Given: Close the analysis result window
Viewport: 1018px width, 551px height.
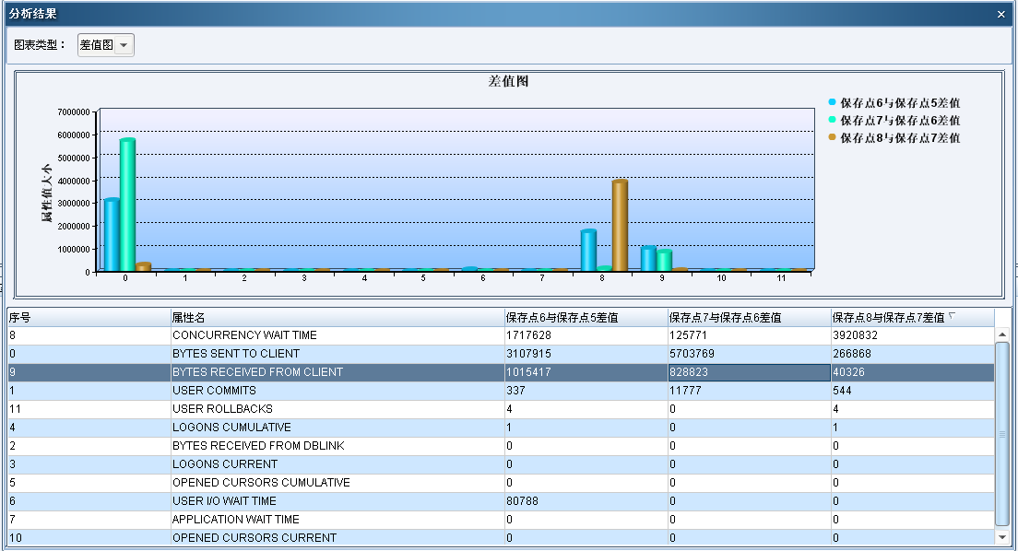Looking at the screenshot, I should point(1001,15).
